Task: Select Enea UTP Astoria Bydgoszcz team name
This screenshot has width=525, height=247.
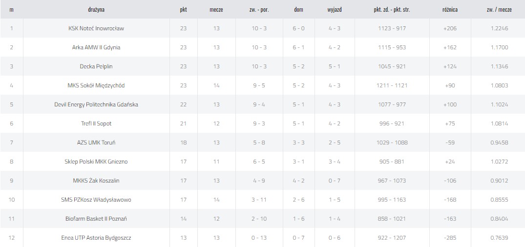Action: point(96,238)
